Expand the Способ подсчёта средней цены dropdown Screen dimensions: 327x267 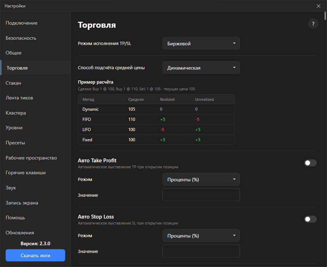tap(201, 67)
